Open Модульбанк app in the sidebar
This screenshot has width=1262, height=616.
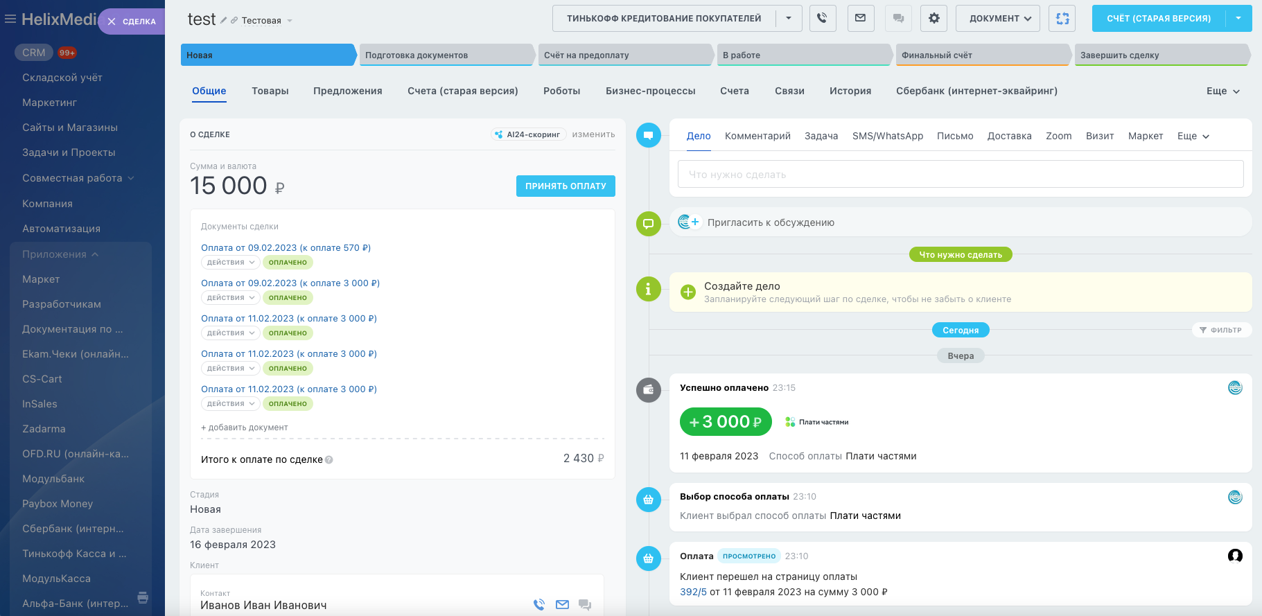tap(53, 479)
